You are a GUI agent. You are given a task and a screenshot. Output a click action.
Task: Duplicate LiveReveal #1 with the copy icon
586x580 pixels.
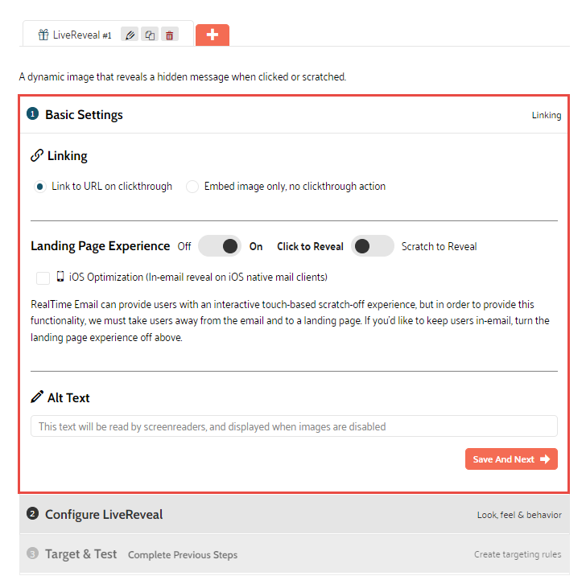click(150, 35)
